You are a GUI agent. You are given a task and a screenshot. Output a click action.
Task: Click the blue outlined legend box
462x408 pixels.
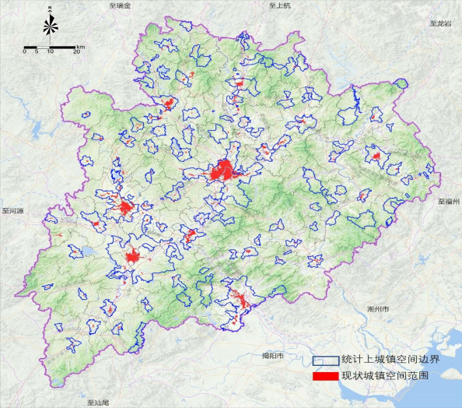tap(326, 361)
